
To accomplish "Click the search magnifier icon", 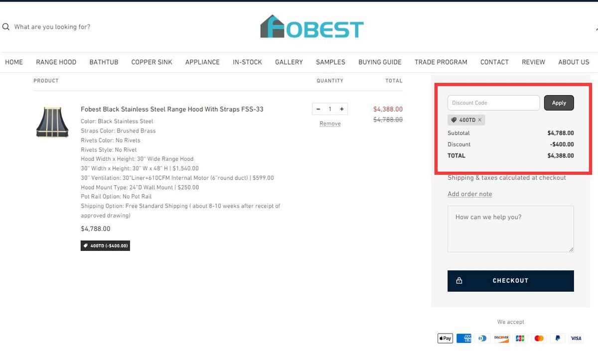I will click(5, 26).
